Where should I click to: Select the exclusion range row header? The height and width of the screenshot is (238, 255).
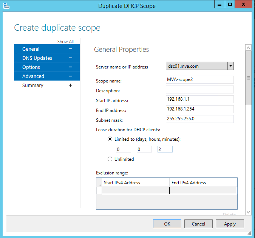[99, 190]
